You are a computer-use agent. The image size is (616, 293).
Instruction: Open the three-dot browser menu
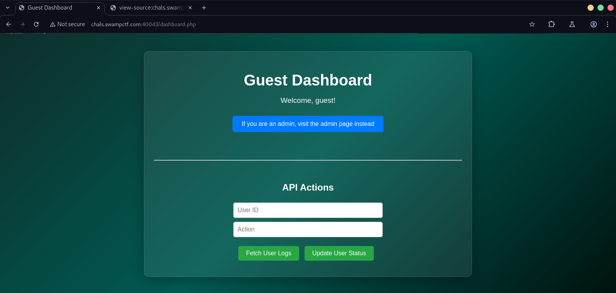click(x=608, y=24)
